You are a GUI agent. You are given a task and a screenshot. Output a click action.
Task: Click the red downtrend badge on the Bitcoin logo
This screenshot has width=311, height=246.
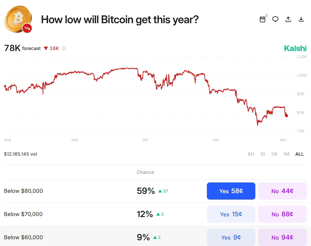click(x=27, y=28)
